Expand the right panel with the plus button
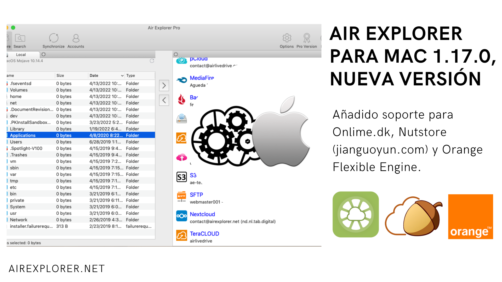 pos(176,54)
